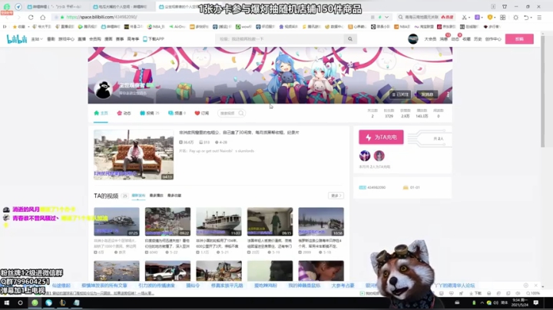Expand the address bar dropdown chevron
The width and height of the screenshot is (553, 310).
tap(387, 17)
